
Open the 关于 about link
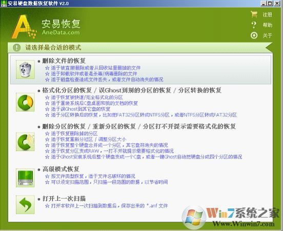[x=267, y=35]
